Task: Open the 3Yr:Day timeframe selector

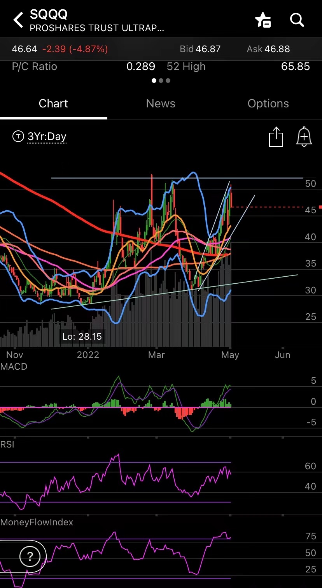Action: (47, 137)
